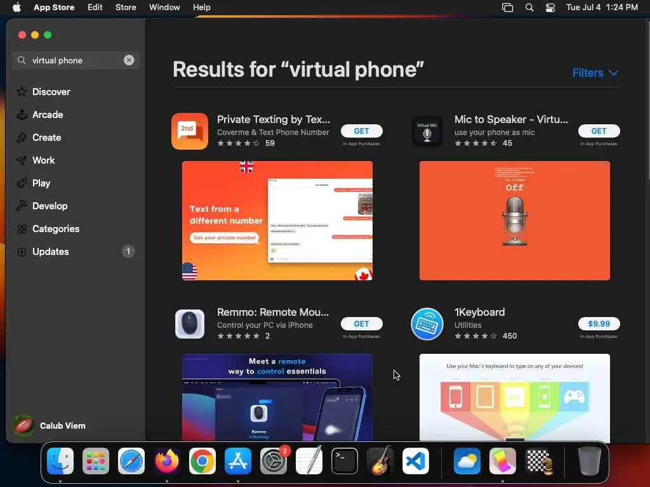This screenshot has height=487, width=650.
Task: Get Remmo: Remote Mouse app
Action: tap(361, 324)
